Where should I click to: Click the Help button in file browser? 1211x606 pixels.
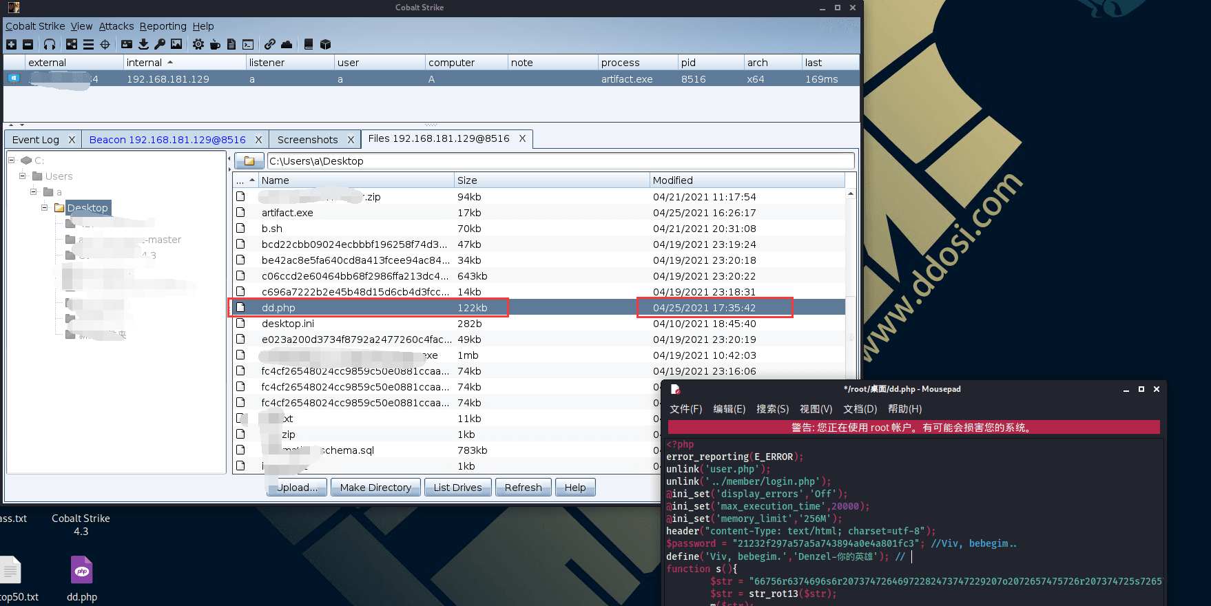[x=575, y=488]
